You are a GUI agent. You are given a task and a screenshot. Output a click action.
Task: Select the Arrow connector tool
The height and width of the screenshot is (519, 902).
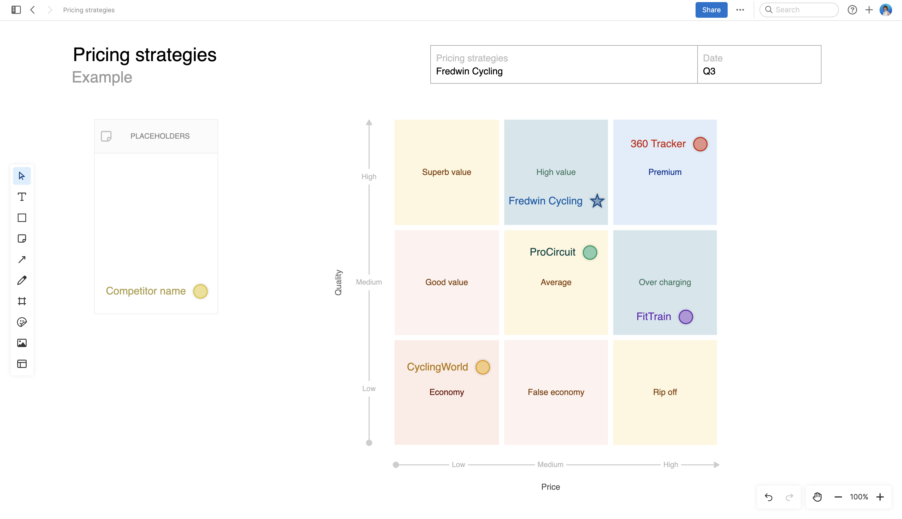point(22,259)
